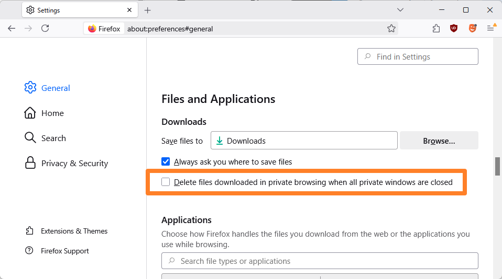The width and height of the screenshot is (502, 279).
Task: Open the Firefox Support link
Action: pyautogui.click(x=64, y=251)
